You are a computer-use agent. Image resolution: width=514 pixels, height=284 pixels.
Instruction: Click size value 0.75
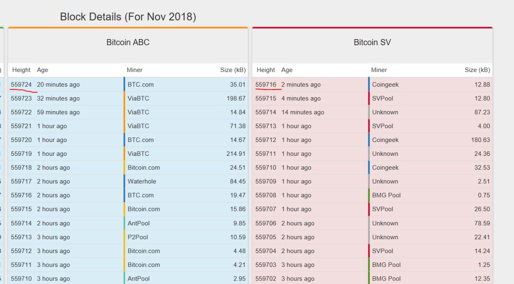[x=484, y=195]
